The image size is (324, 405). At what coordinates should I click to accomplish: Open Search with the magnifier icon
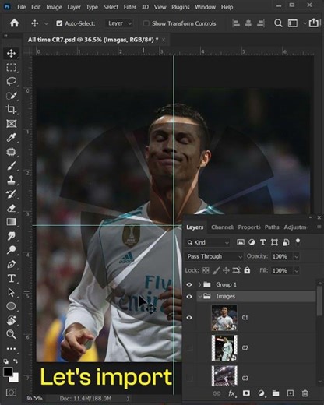point(278,23)
